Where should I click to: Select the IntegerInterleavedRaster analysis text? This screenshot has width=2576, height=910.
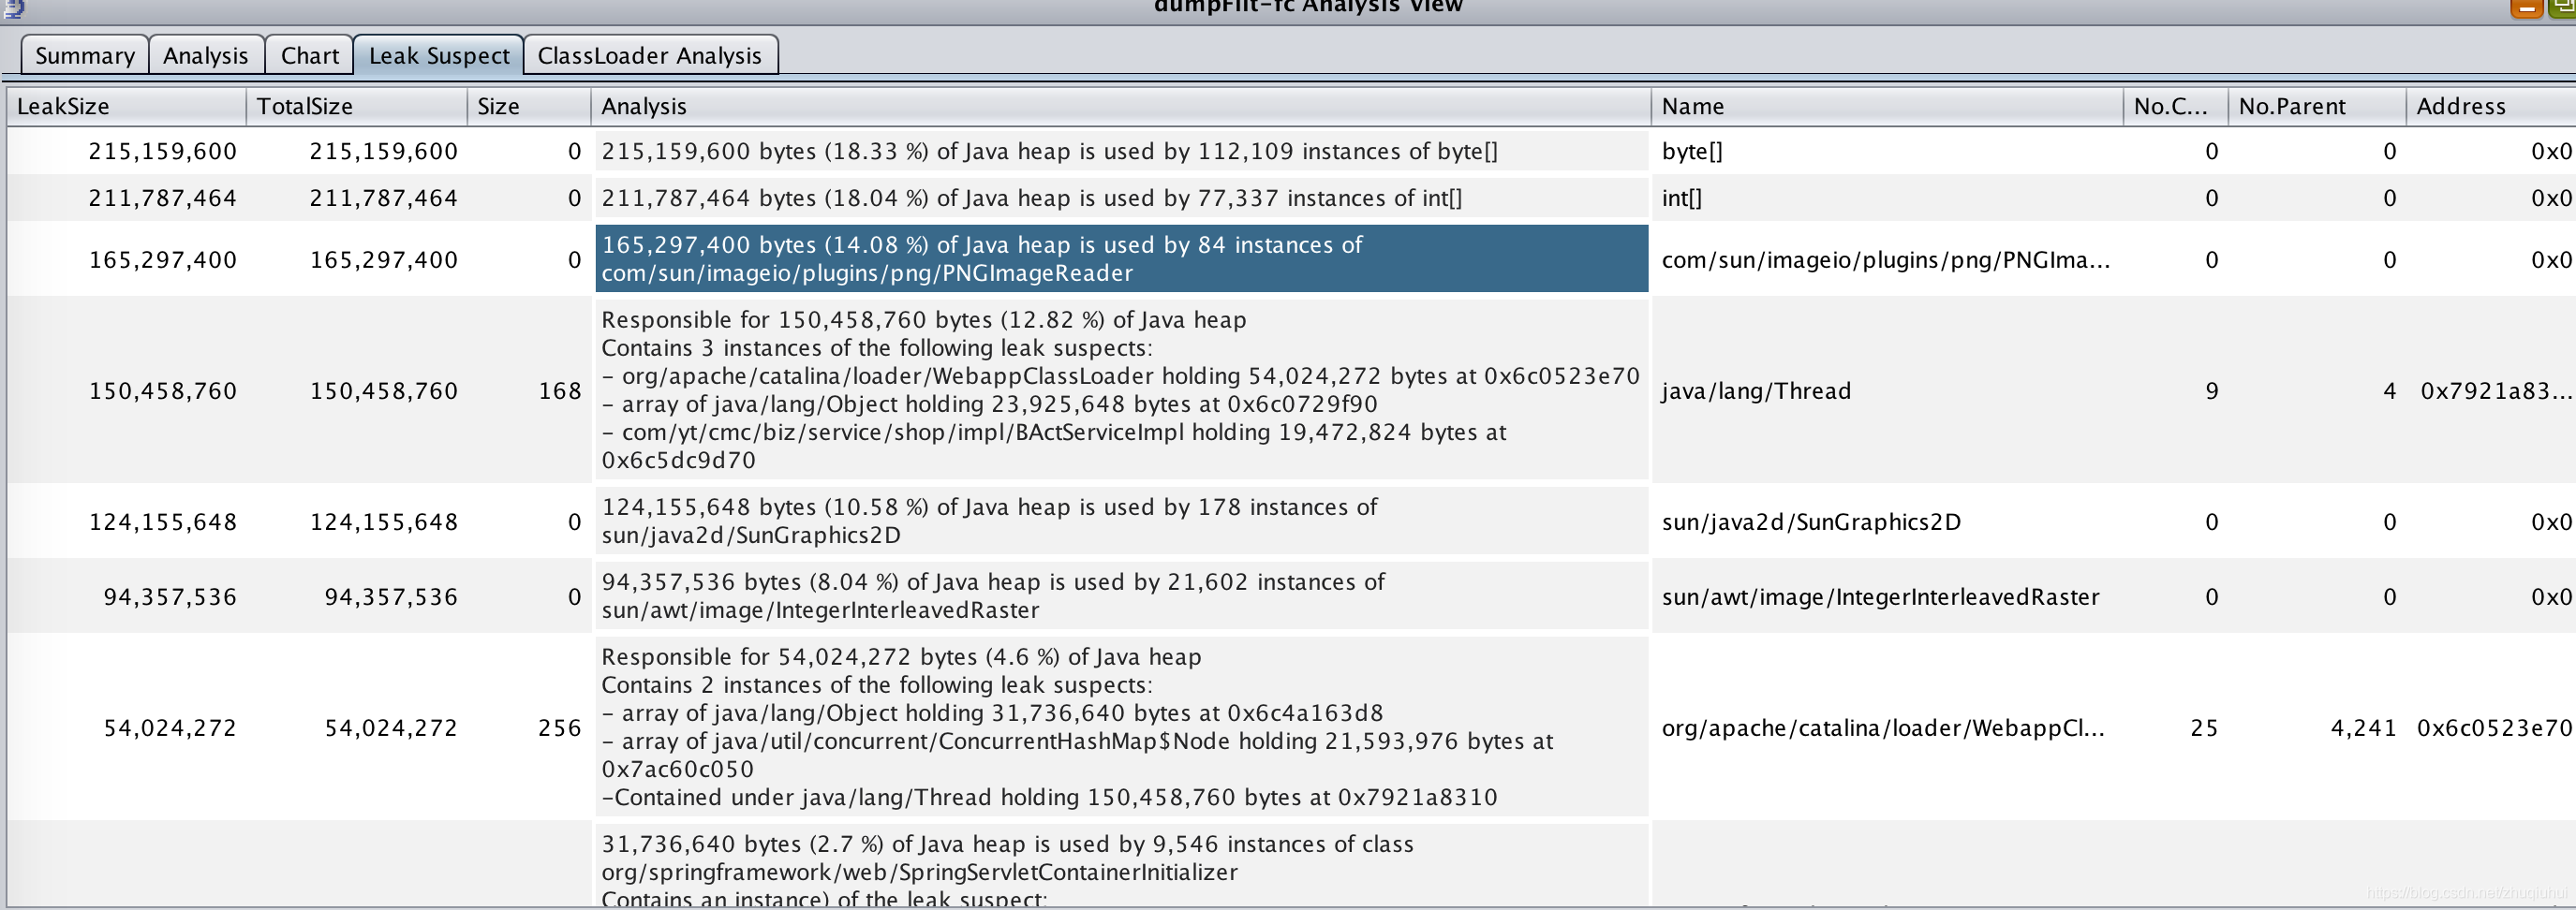[1121, 596]
